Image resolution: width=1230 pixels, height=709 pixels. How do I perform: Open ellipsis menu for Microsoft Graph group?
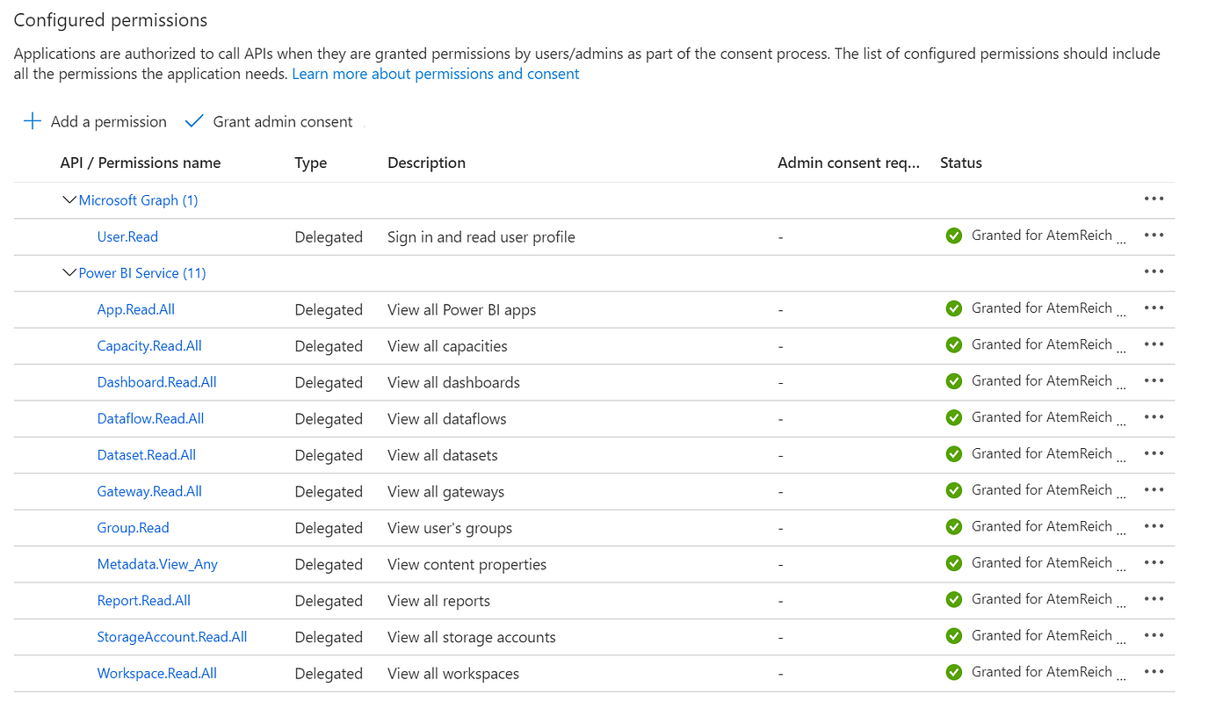pyautogui.click(x=1154, y=199)
